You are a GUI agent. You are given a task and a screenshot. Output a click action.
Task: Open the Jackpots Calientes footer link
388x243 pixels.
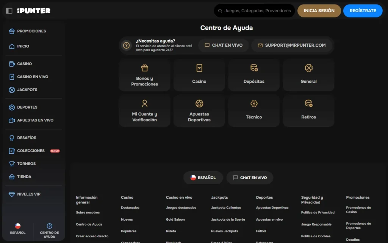point(226,208)
